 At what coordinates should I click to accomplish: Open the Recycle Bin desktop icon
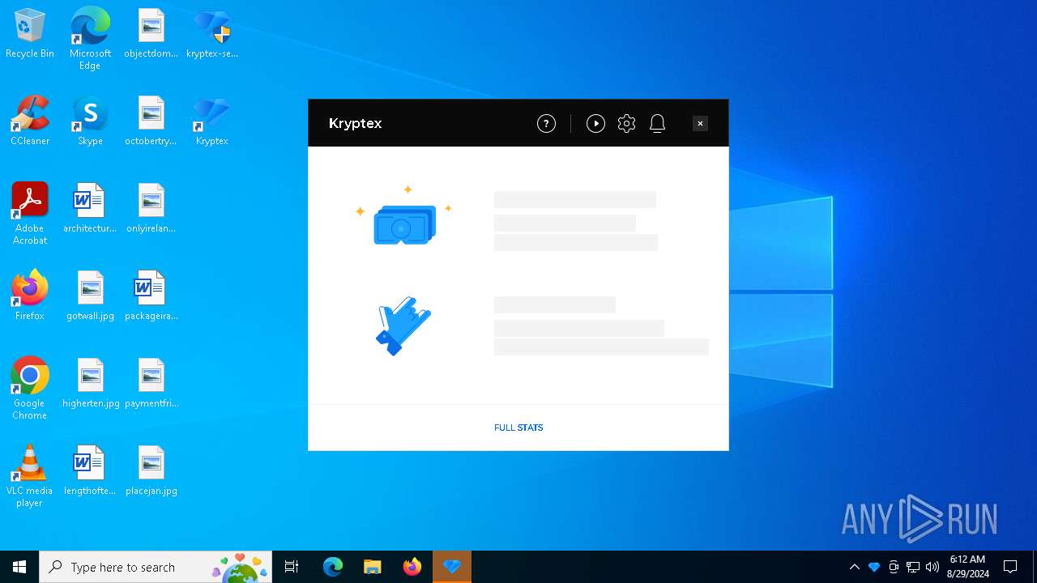click(x=30, y=34)
